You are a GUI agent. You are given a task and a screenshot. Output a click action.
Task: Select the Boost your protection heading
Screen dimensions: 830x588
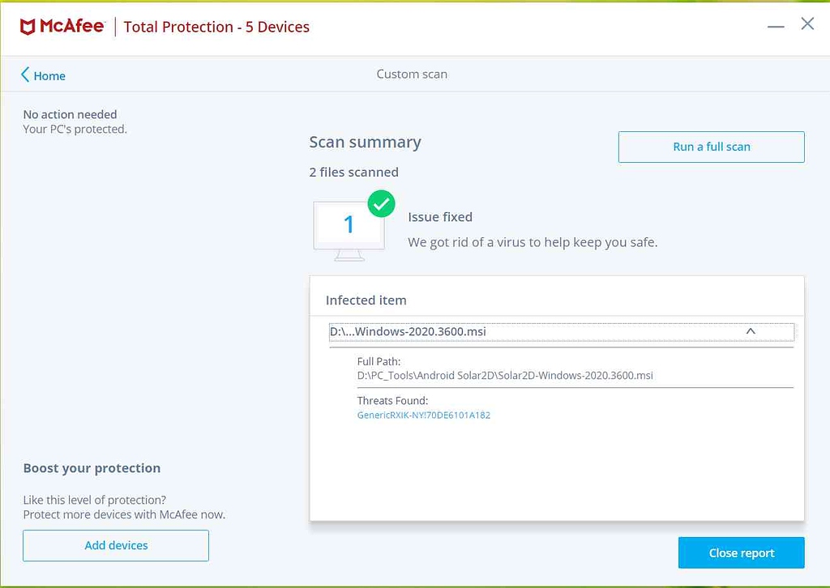(91, 468)
